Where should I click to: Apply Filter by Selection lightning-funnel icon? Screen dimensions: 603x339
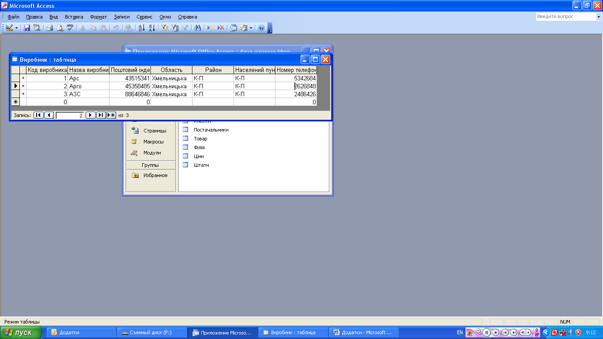point(165,27)
